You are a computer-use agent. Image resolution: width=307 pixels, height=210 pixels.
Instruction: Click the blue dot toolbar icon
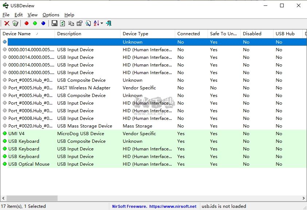[x=43, y=23]
